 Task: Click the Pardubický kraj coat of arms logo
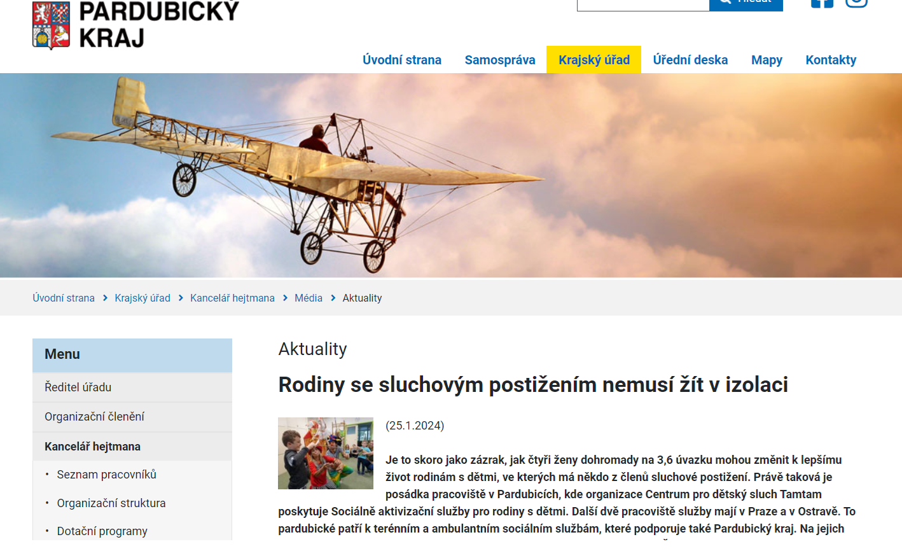tap(52, 25)
